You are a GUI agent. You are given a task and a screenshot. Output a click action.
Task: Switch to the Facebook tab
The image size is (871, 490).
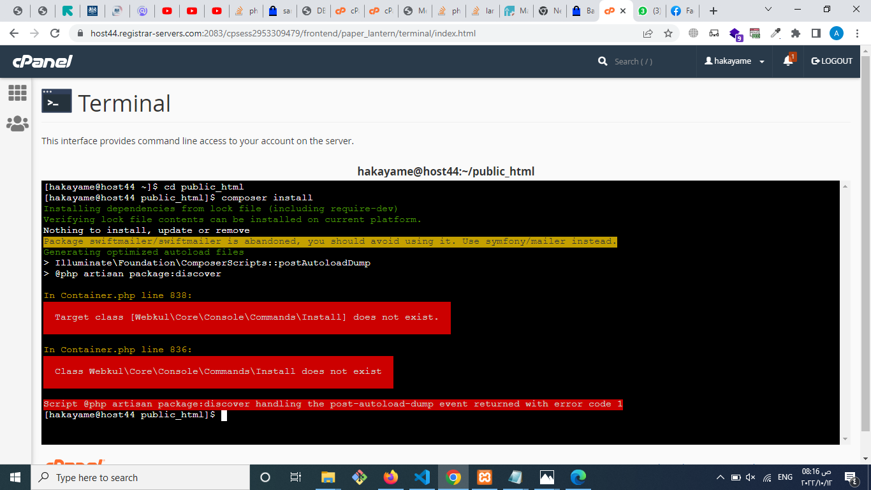tap(684, 11)
